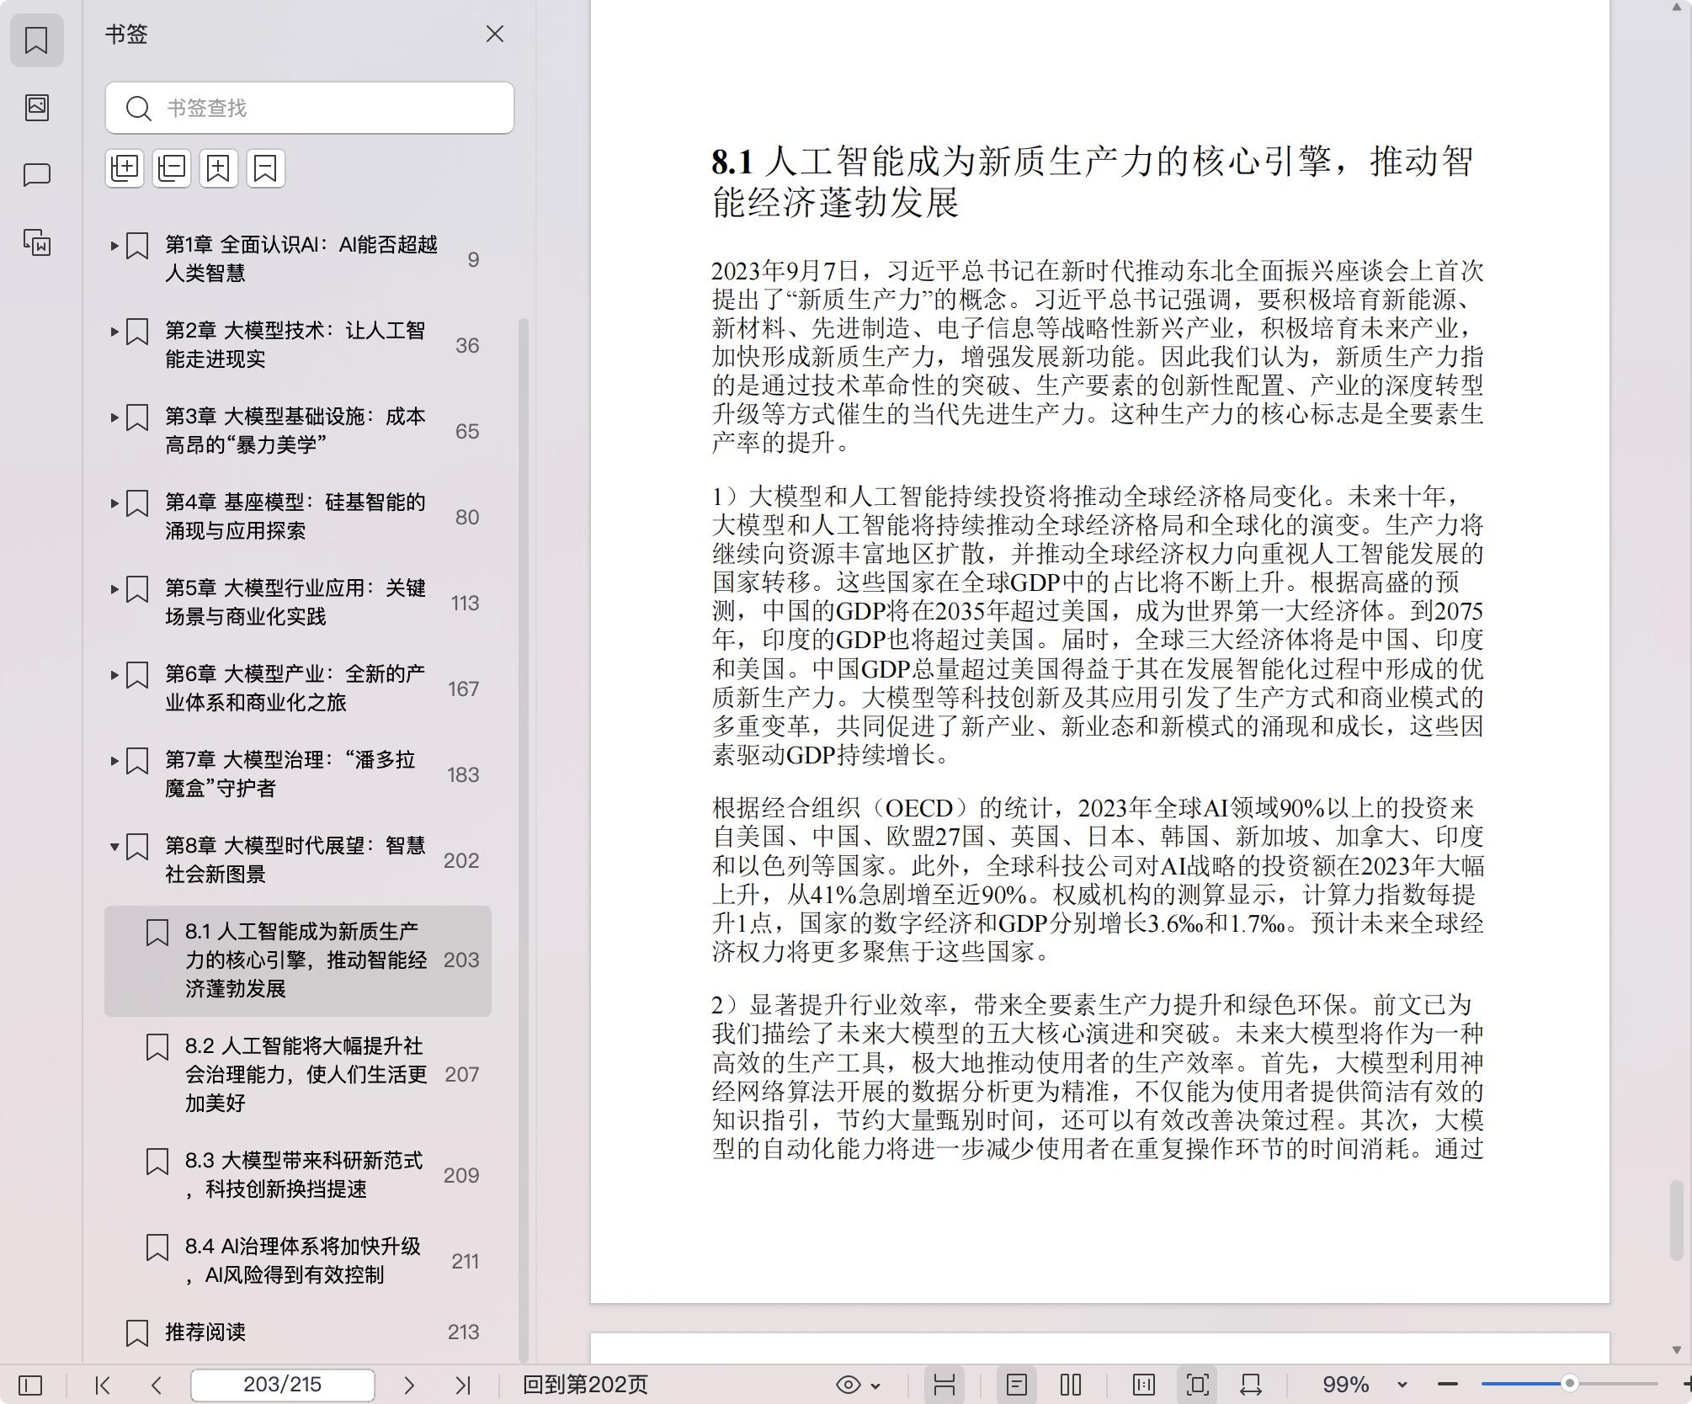Zoom out with minus button
Screen dimensions: 1692x1404
pos(1448,1385)
